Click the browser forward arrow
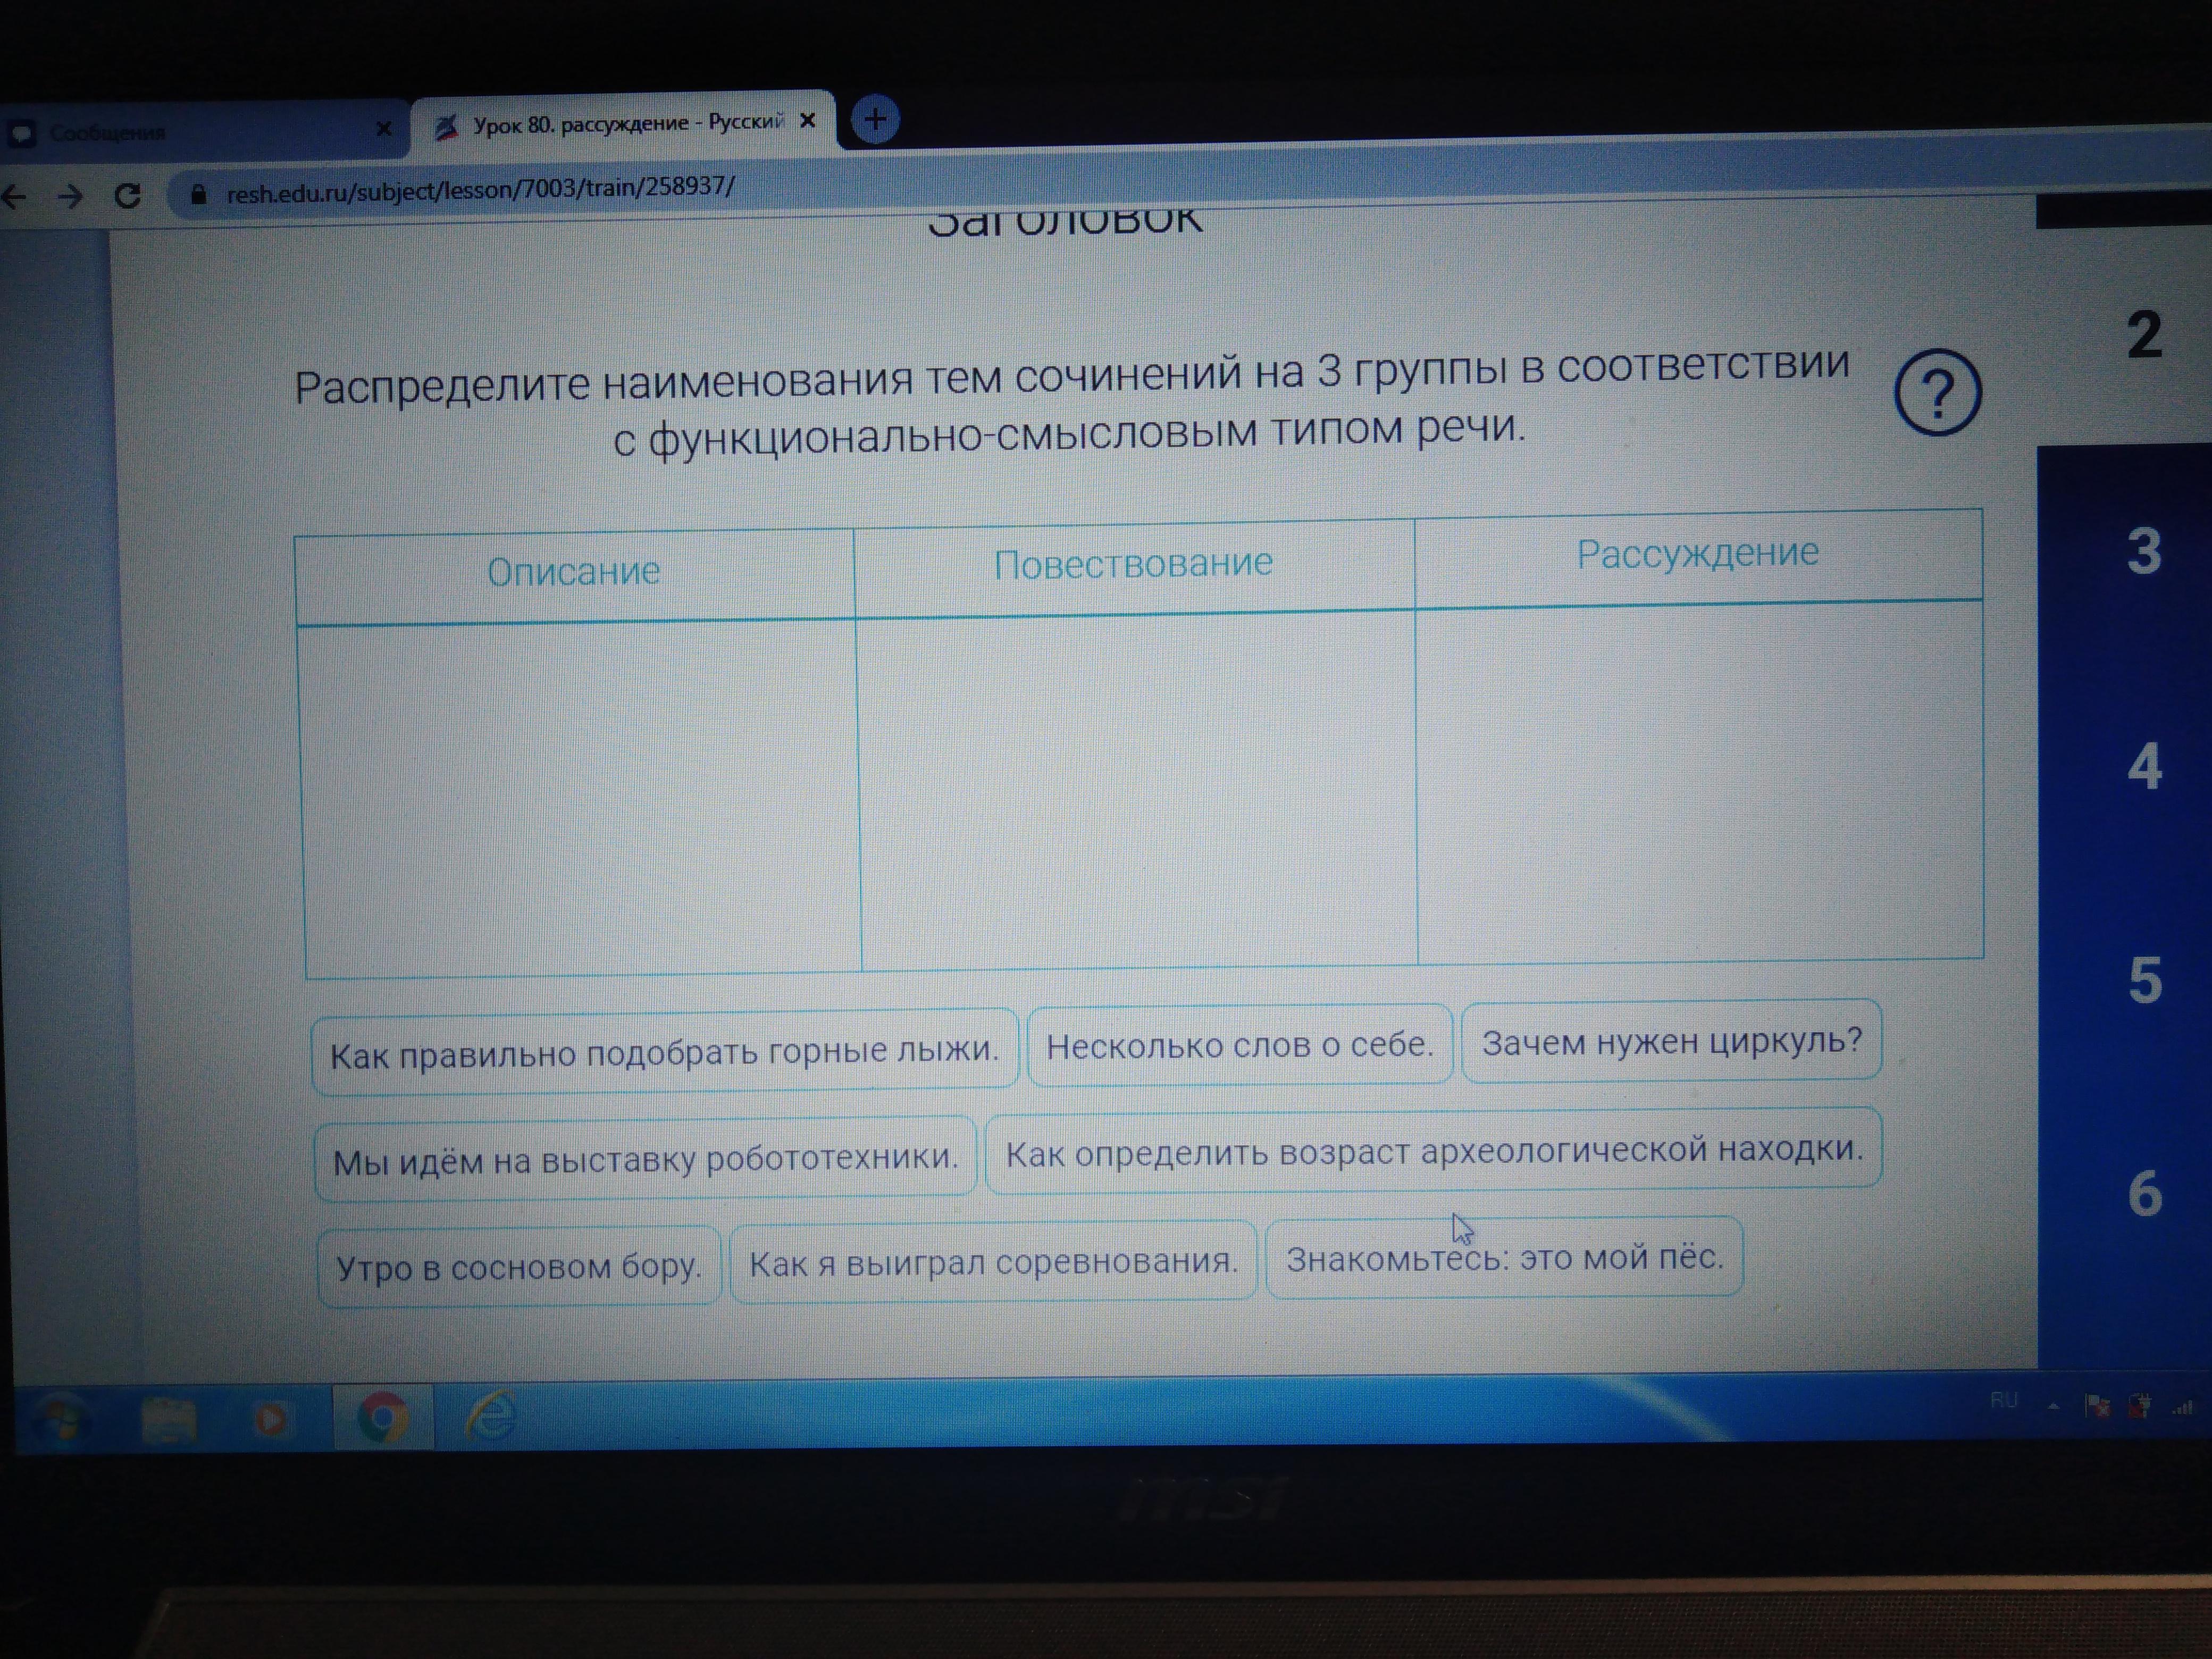Image resolution: width=2212 pixels, height=1659 pixels. coord(70,197)
